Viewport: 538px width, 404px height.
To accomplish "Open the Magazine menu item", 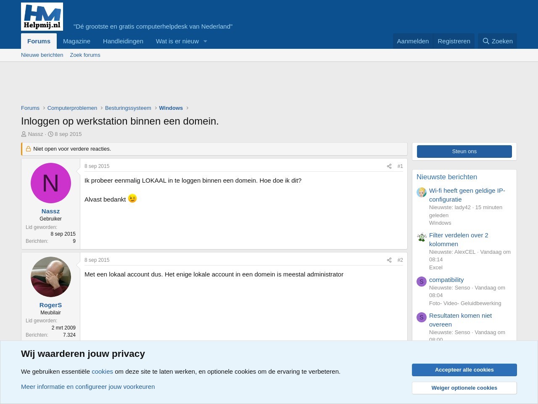I will 76,41.
